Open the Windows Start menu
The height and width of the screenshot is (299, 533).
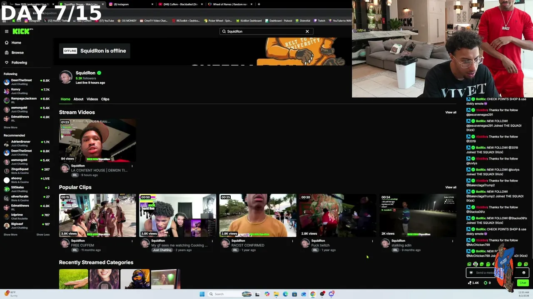202,294
